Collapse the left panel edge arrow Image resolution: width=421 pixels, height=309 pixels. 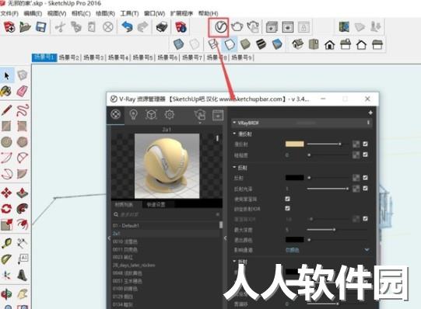pos(109,238)
